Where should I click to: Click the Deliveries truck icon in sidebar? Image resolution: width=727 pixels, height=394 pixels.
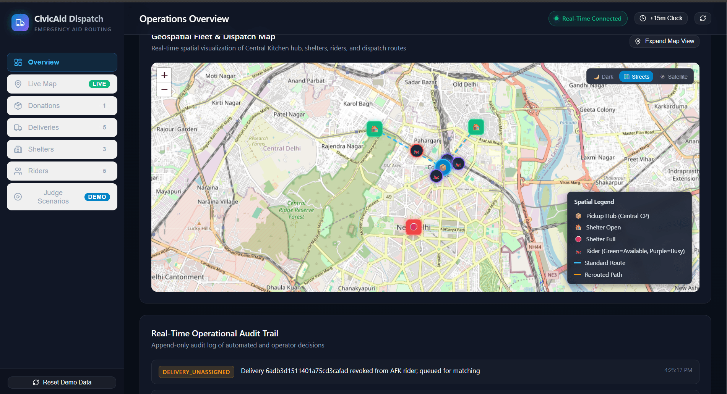pos(18,128)
